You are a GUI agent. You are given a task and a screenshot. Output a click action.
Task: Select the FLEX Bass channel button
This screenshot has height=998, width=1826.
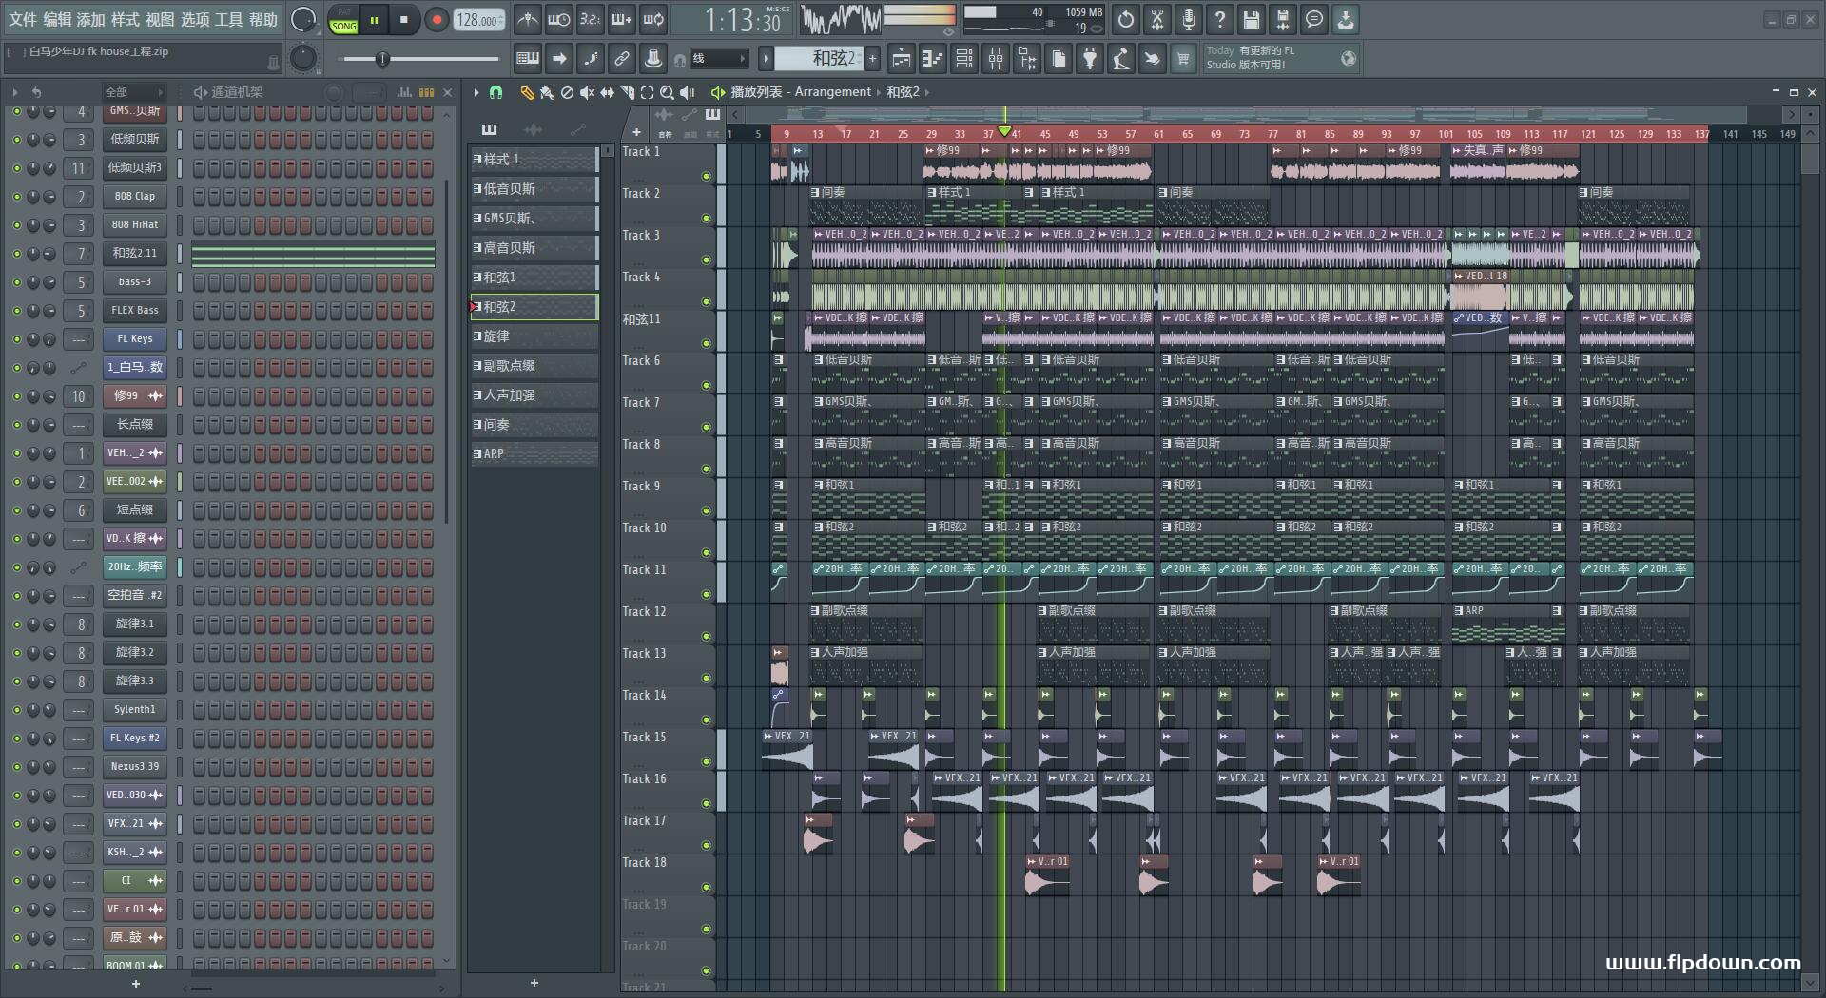[135, 311]
